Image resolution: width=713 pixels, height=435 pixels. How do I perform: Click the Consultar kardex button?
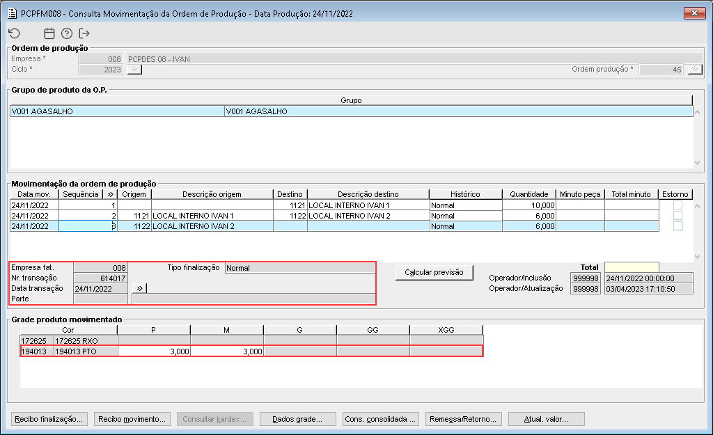(214, 419)
